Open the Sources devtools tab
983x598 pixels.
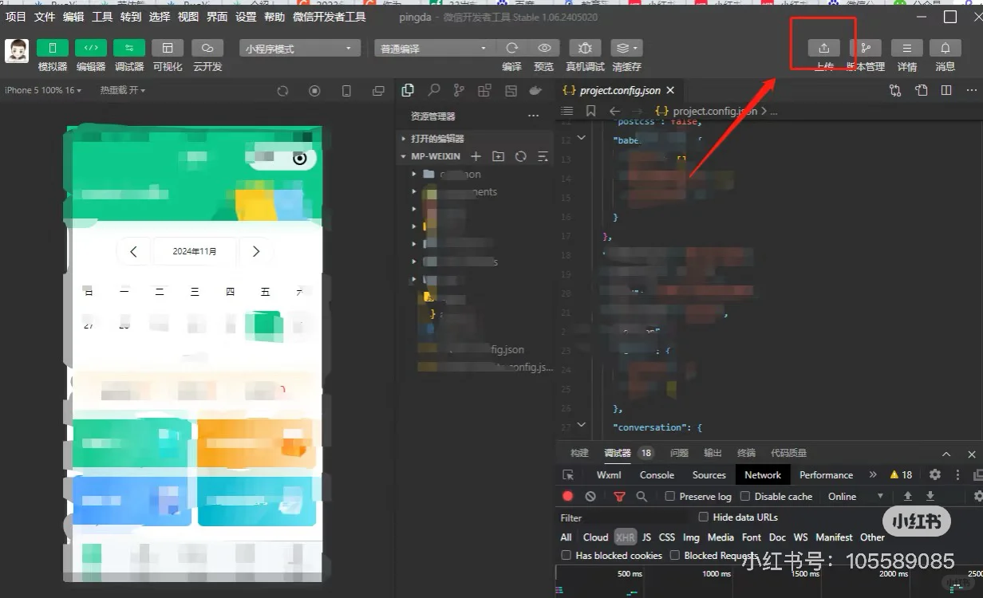click(709, 474)
